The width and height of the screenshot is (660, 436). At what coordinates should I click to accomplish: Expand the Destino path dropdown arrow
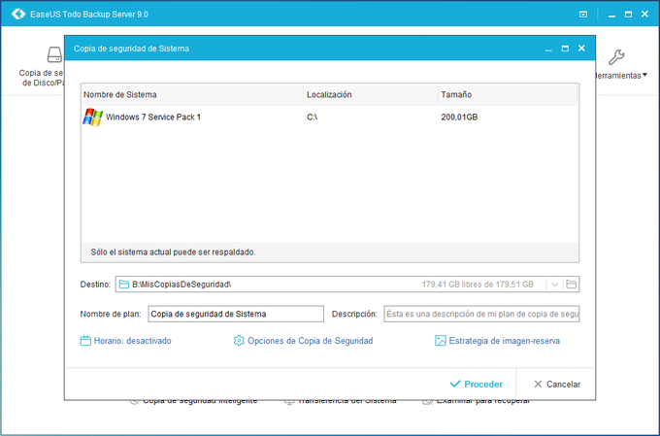(555, 285)
